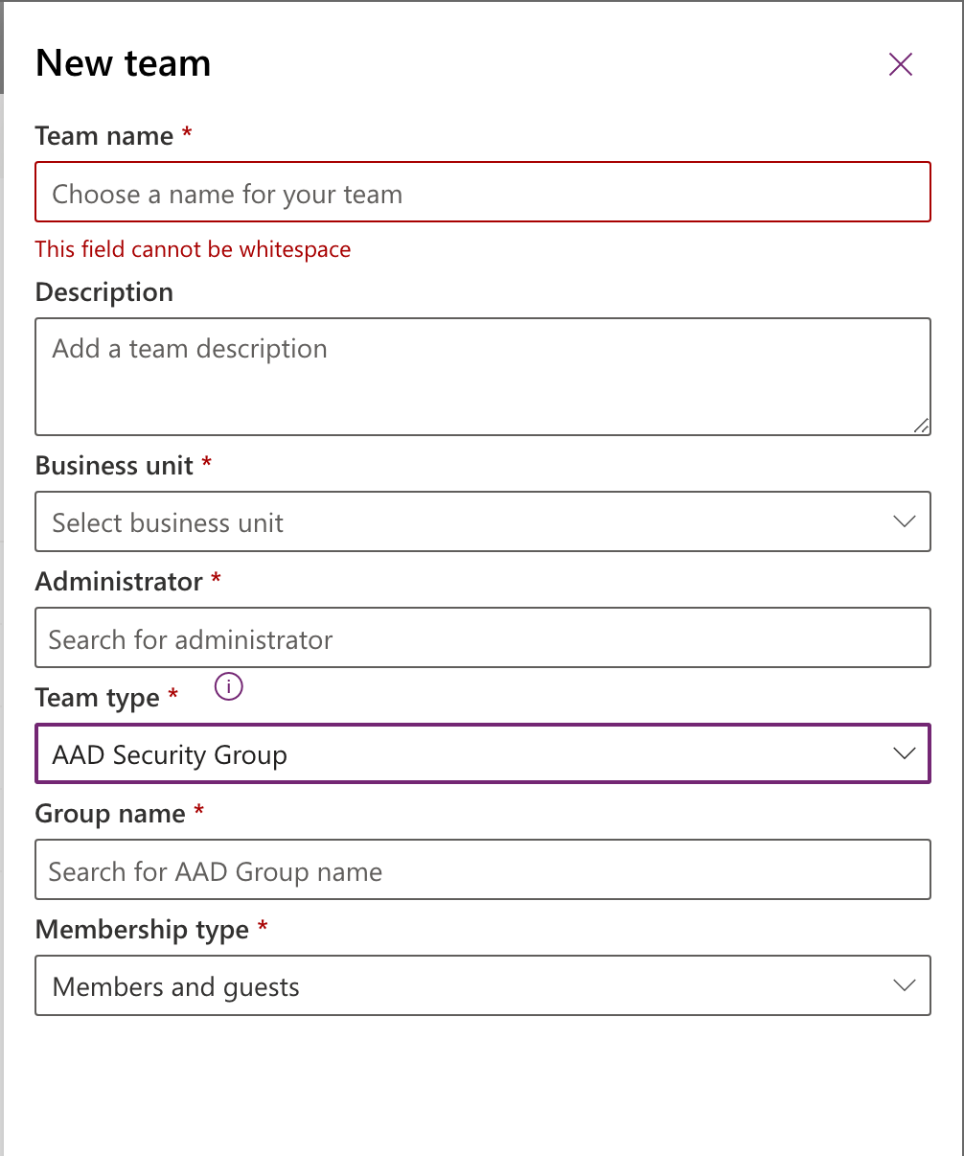Screen dimensions: 964x1156
Task: Click the Description label
Action: click(x=104, y=292)
